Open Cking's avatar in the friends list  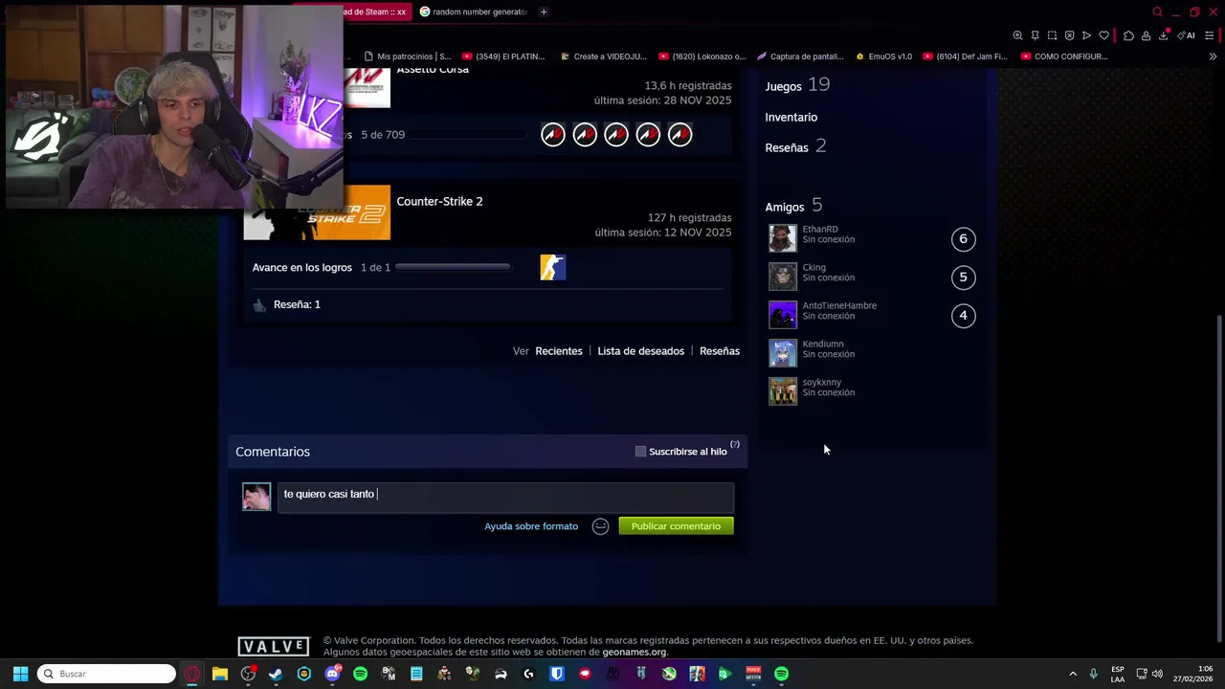pyautogui.click(x=783, y=277)
